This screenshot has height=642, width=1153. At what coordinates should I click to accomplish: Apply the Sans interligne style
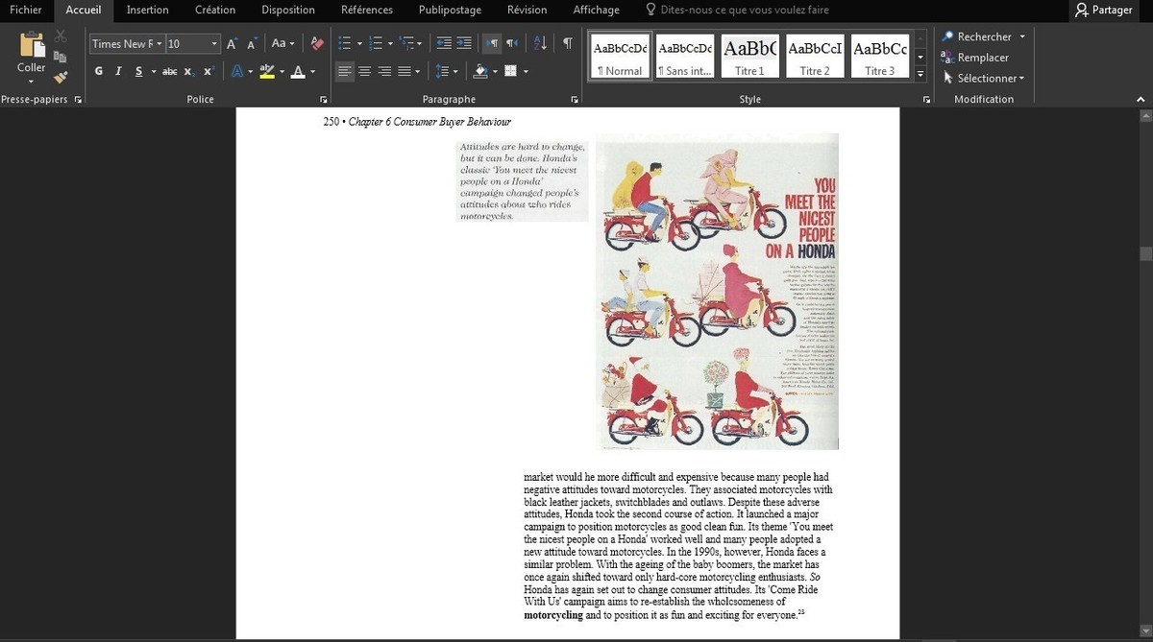coord(685,58)
